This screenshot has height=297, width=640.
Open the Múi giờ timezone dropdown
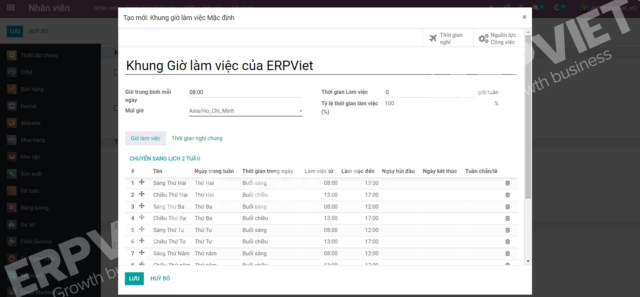point(245,111)
